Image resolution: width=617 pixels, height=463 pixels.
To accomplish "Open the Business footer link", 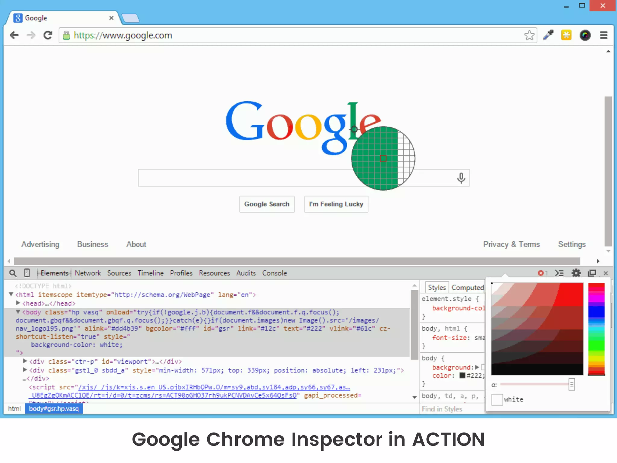I will point(92,244).
